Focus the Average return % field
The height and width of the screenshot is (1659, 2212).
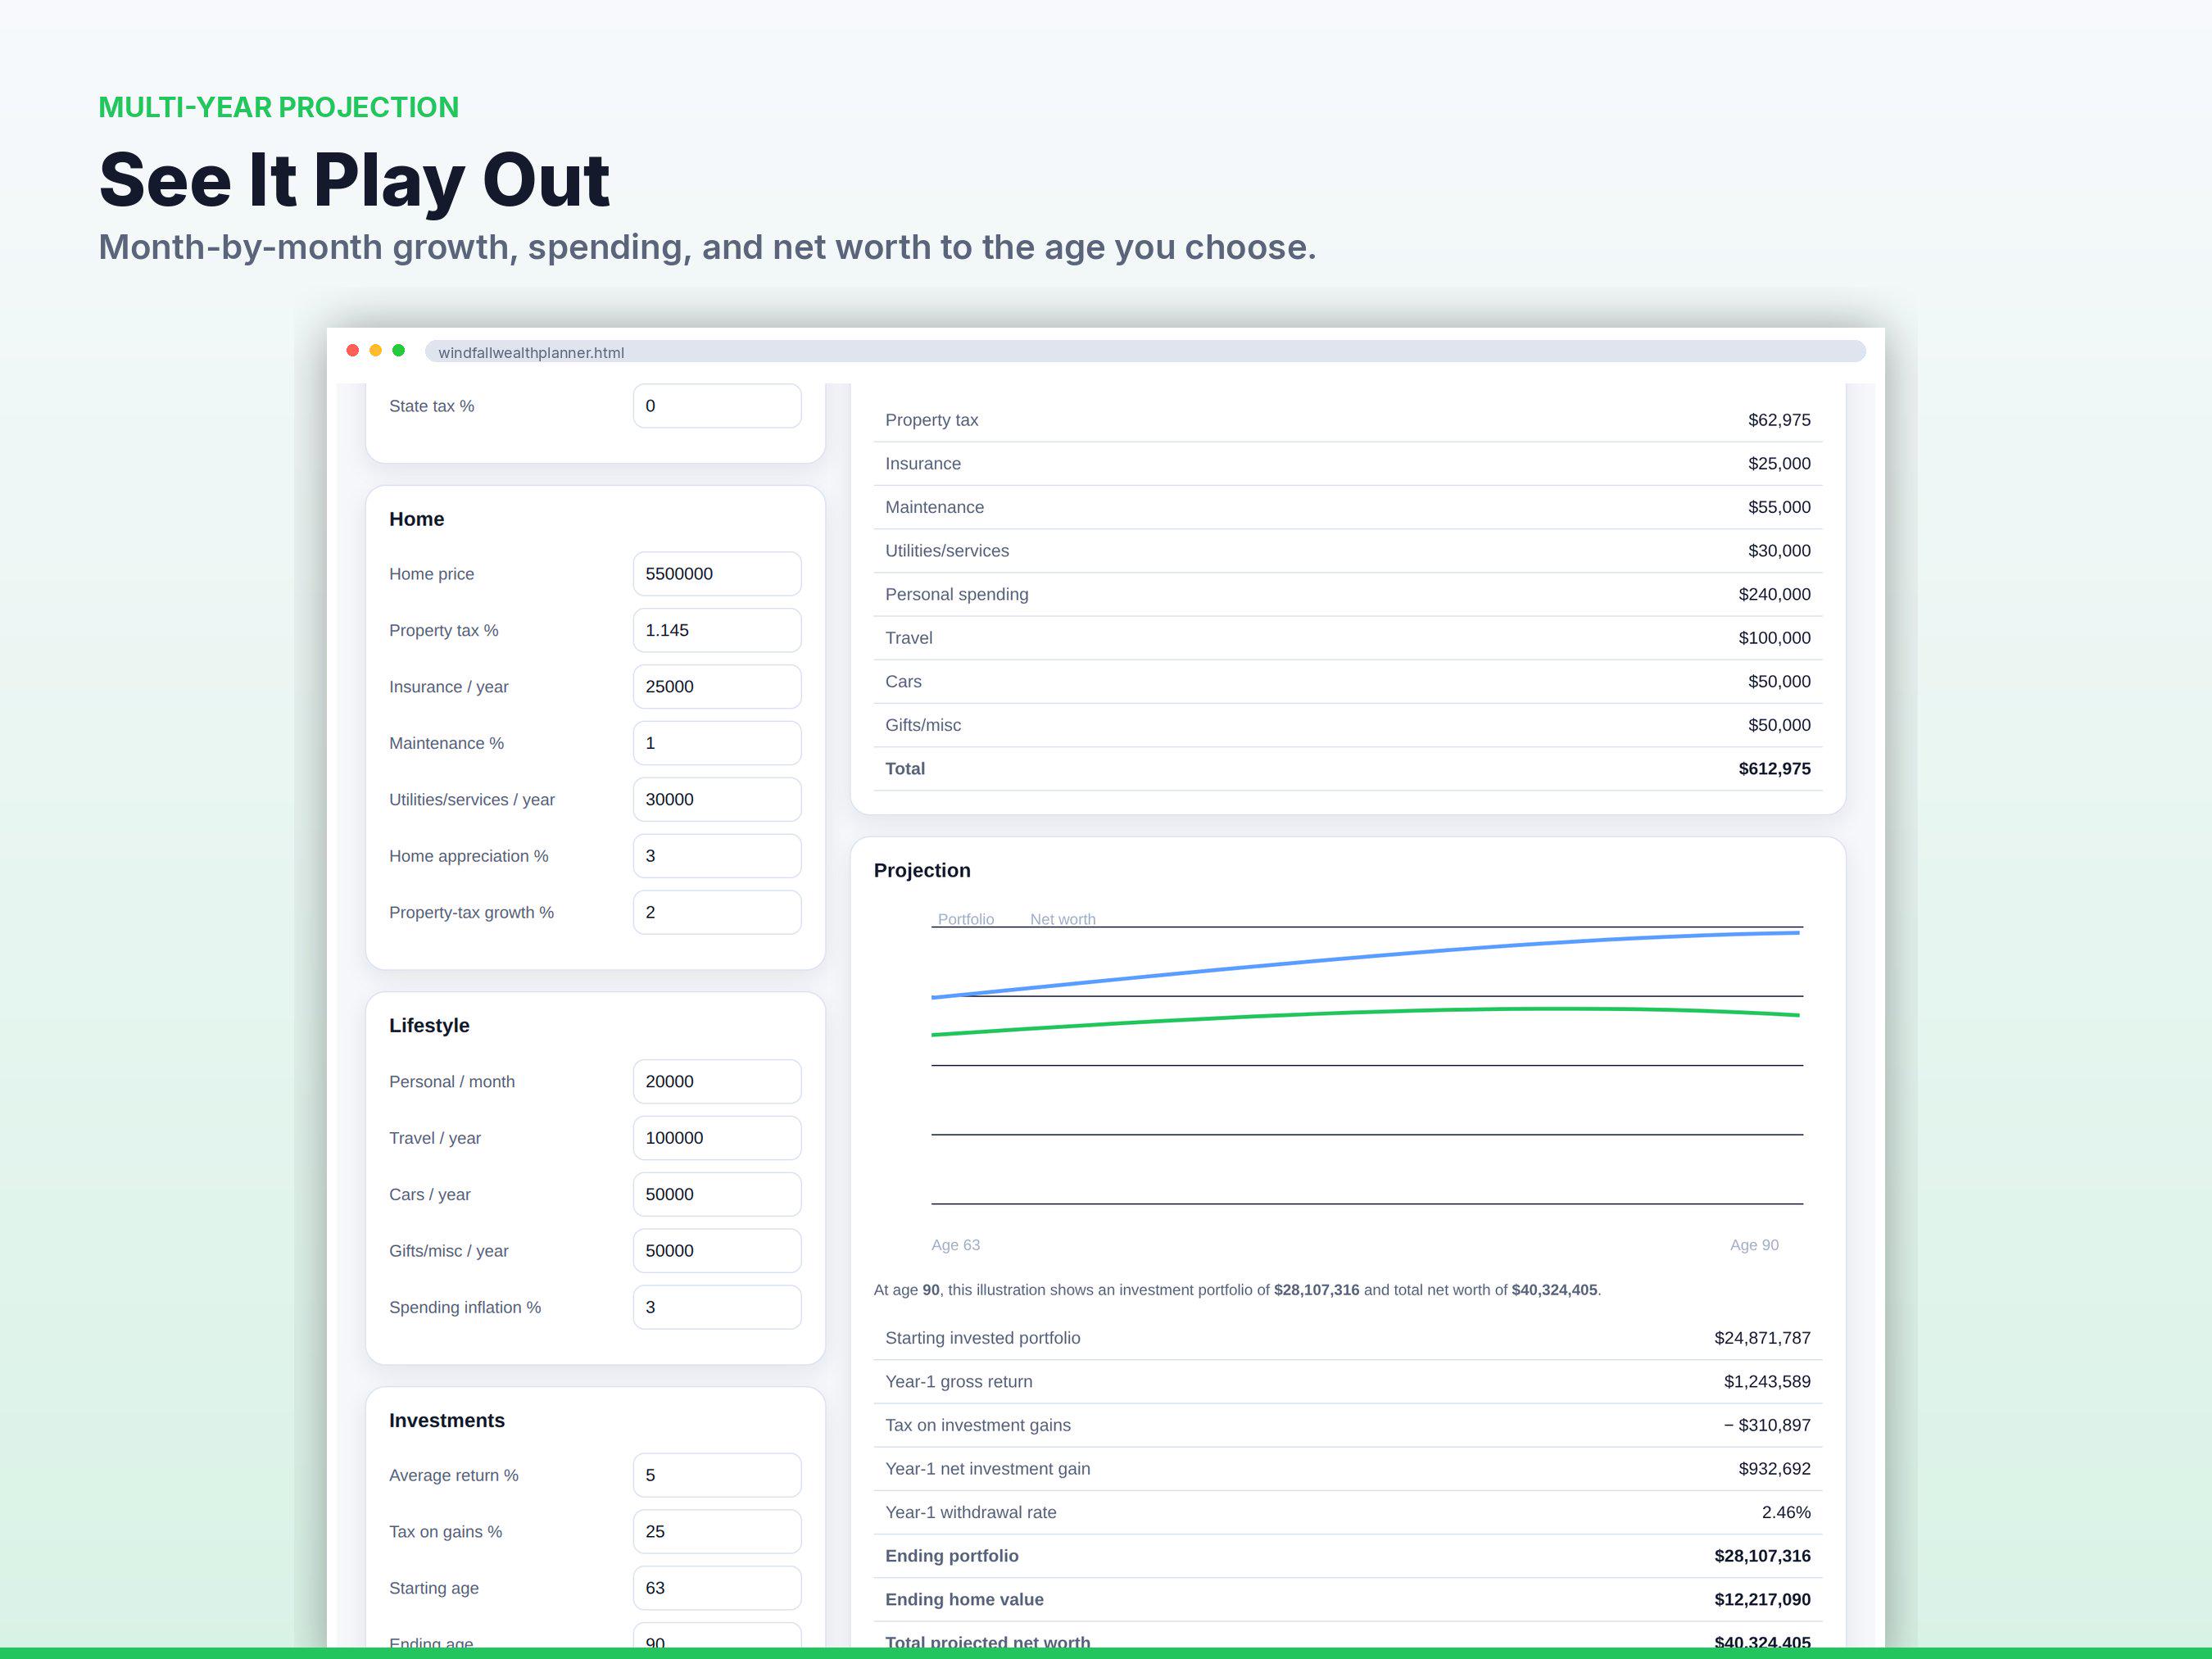(x=717, y=1475)
